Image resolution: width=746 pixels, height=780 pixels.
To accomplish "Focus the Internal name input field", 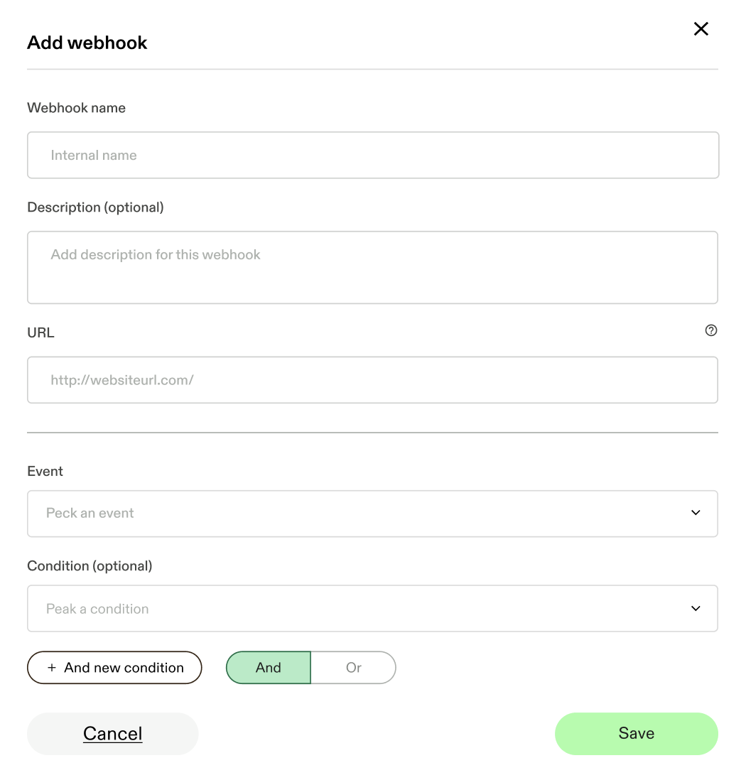I will [373, 155].
